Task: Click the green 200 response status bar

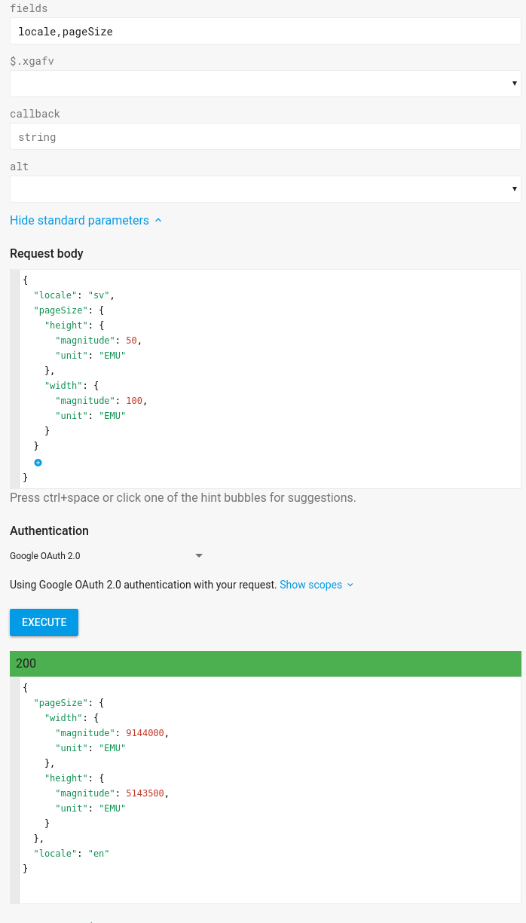Action: point(265,664)
